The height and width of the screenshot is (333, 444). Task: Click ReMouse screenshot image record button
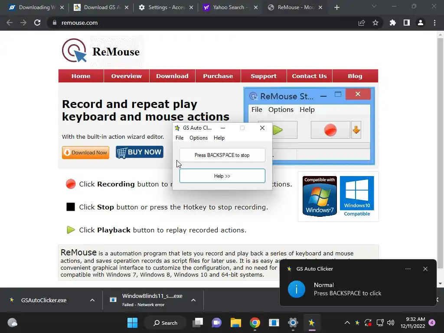(330, 130)
